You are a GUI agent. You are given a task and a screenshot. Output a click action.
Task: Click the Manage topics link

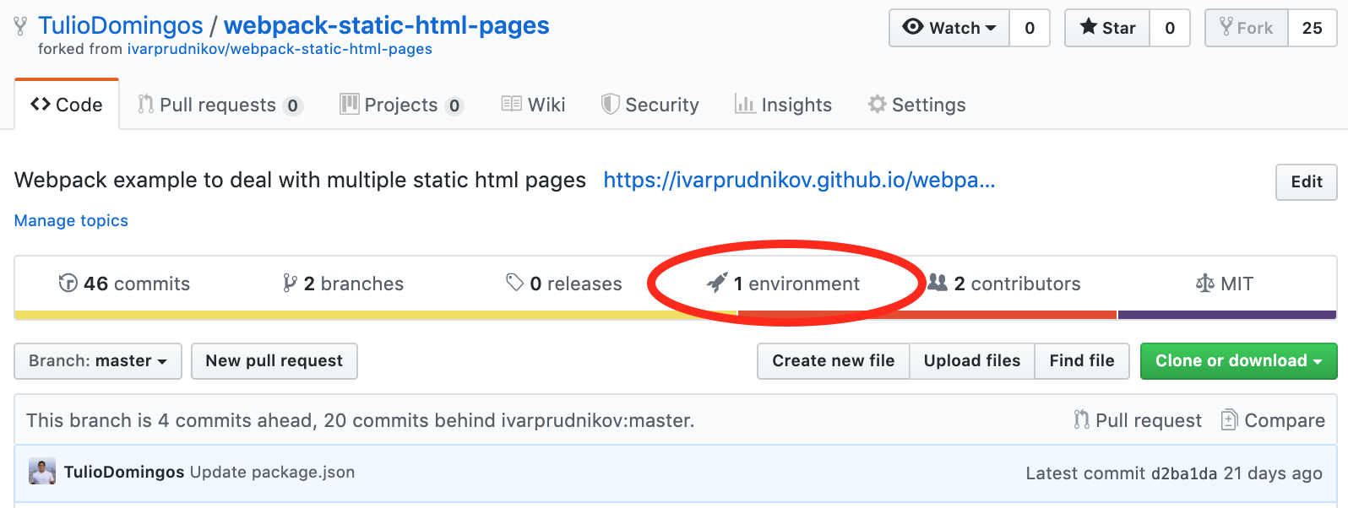tap(71, 220)
